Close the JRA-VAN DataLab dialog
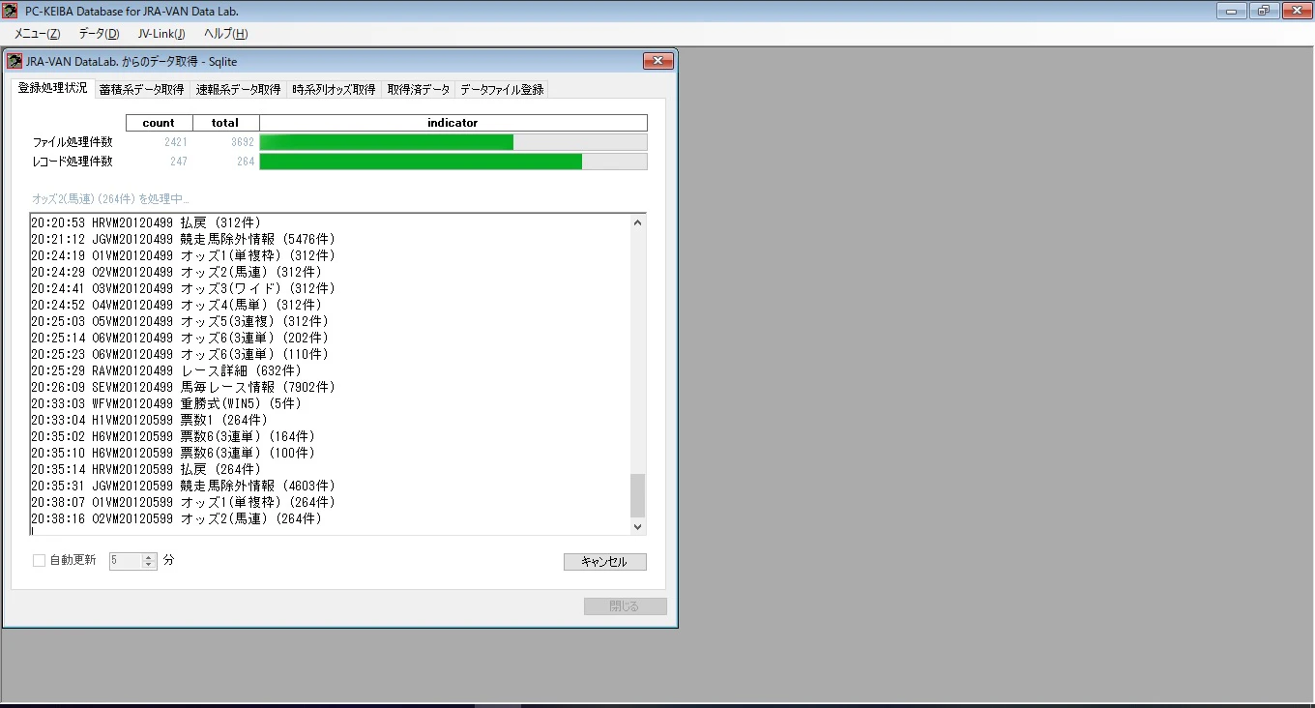 (x=658, y=61)
